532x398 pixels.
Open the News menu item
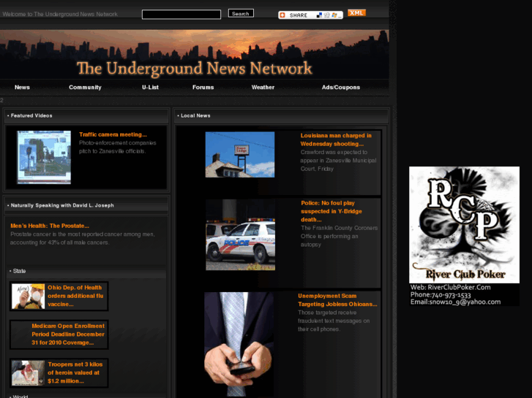22,87
